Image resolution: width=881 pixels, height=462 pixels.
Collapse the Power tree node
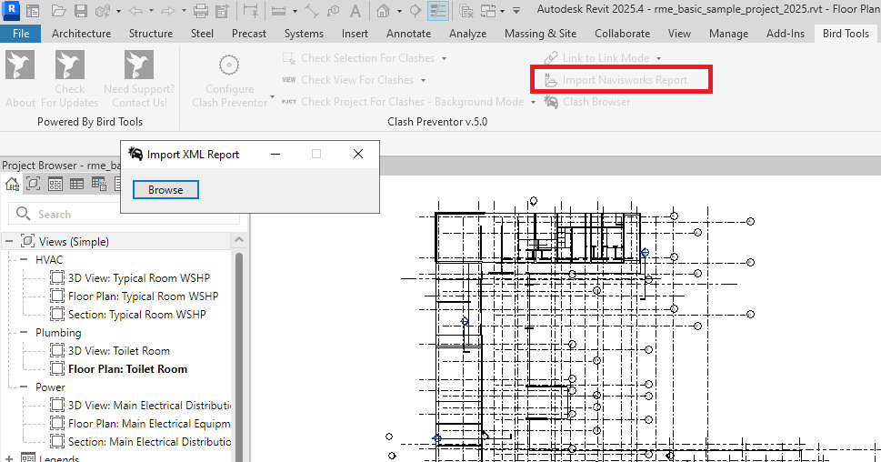24,387
